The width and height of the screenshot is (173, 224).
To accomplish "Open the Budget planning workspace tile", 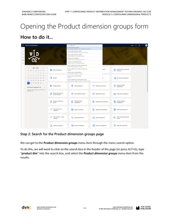I will pyautogui.click(x=57, y=86).
